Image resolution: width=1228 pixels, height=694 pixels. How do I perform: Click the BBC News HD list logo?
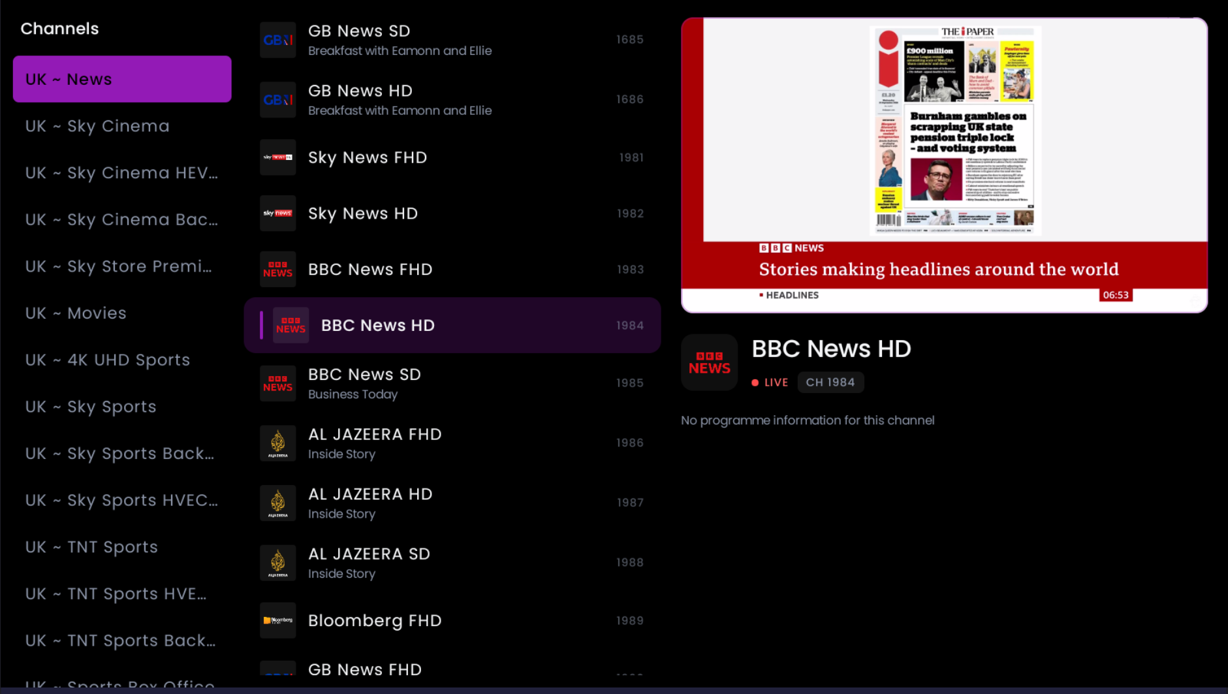click(x=291, y=325)
